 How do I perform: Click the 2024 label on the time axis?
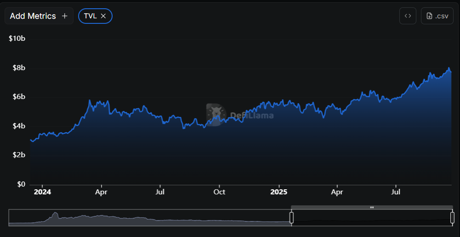pyautogui.click(x=42, y=192)
